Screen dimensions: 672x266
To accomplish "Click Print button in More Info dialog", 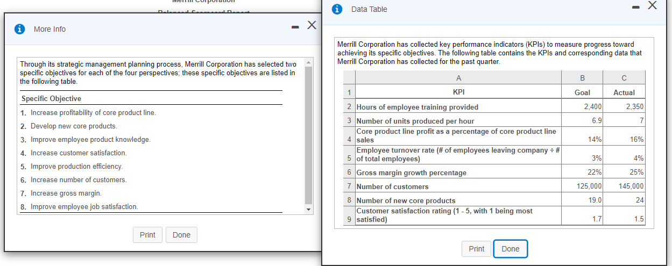I will pyautogui.click(x=147, y=235).
